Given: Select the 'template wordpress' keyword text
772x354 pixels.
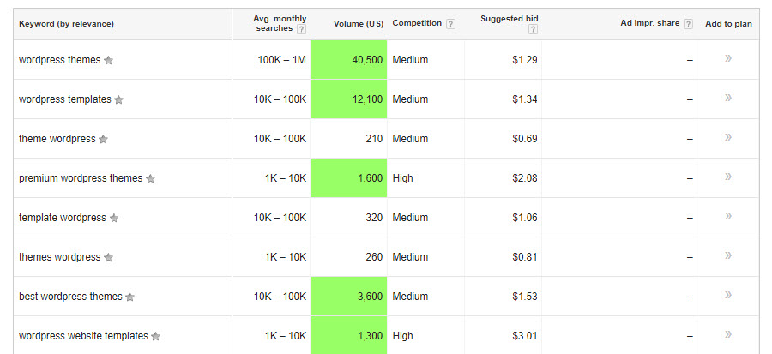Looking at the screenshot, I should pyautogui.click(x=63, y=218).
